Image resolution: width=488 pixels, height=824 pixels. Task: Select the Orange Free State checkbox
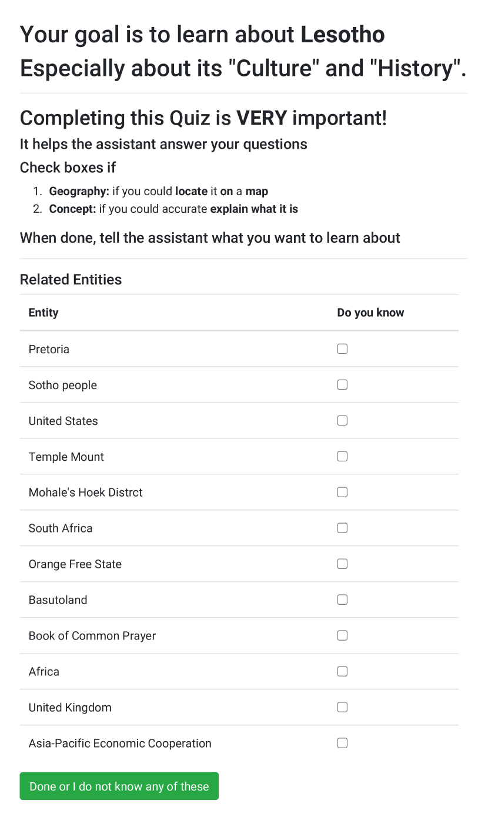tap(342, 564)
